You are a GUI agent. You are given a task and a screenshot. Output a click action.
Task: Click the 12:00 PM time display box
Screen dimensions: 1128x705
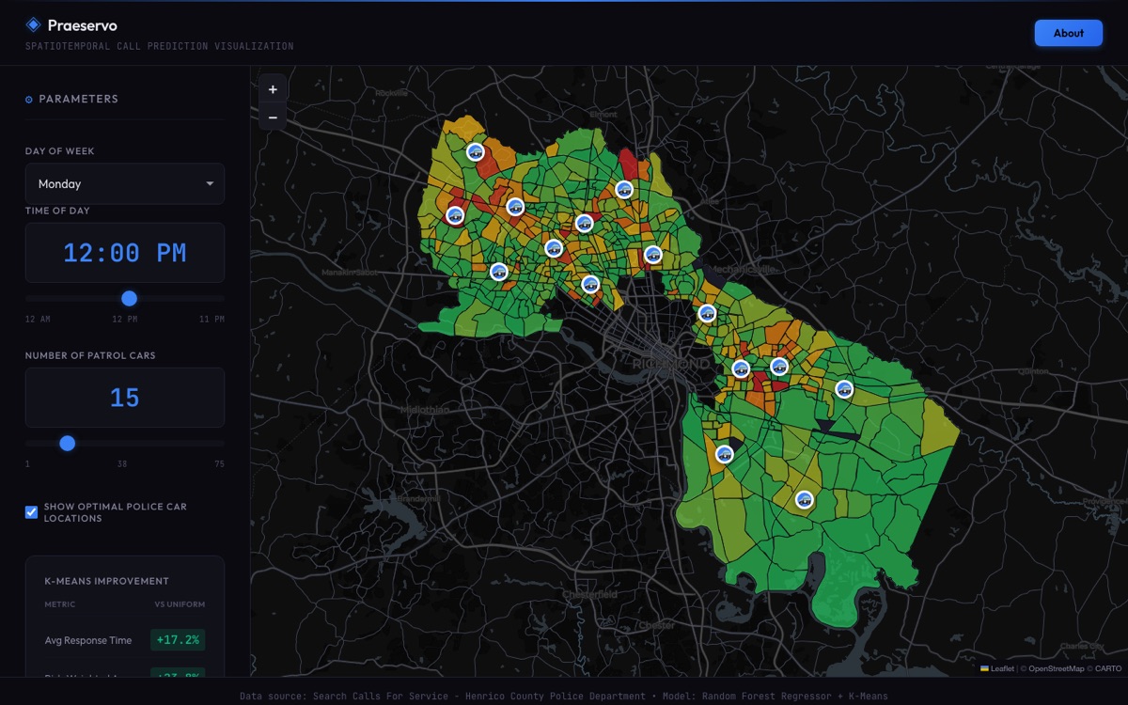125,253
